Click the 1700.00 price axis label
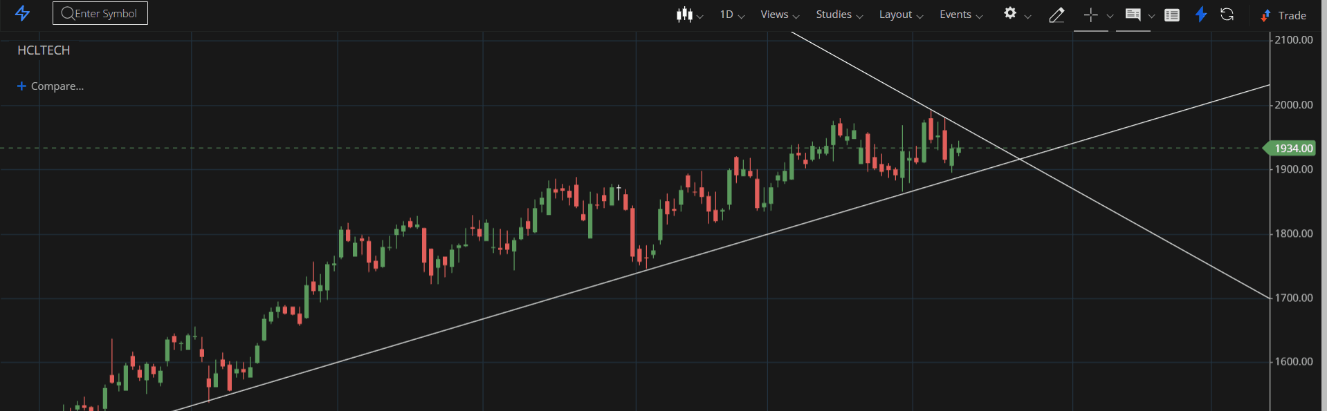The image size is (1327, 411). 1294,298
